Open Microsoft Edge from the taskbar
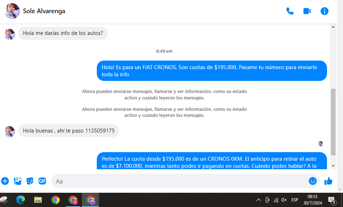This screenshot has width=343, height=207. pyautogui.click(x=21, y=200)
